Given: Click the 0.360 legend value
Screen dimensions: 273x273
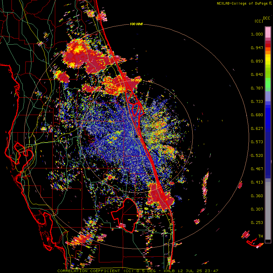Looking at the screenshot, I should coord(257,196).
